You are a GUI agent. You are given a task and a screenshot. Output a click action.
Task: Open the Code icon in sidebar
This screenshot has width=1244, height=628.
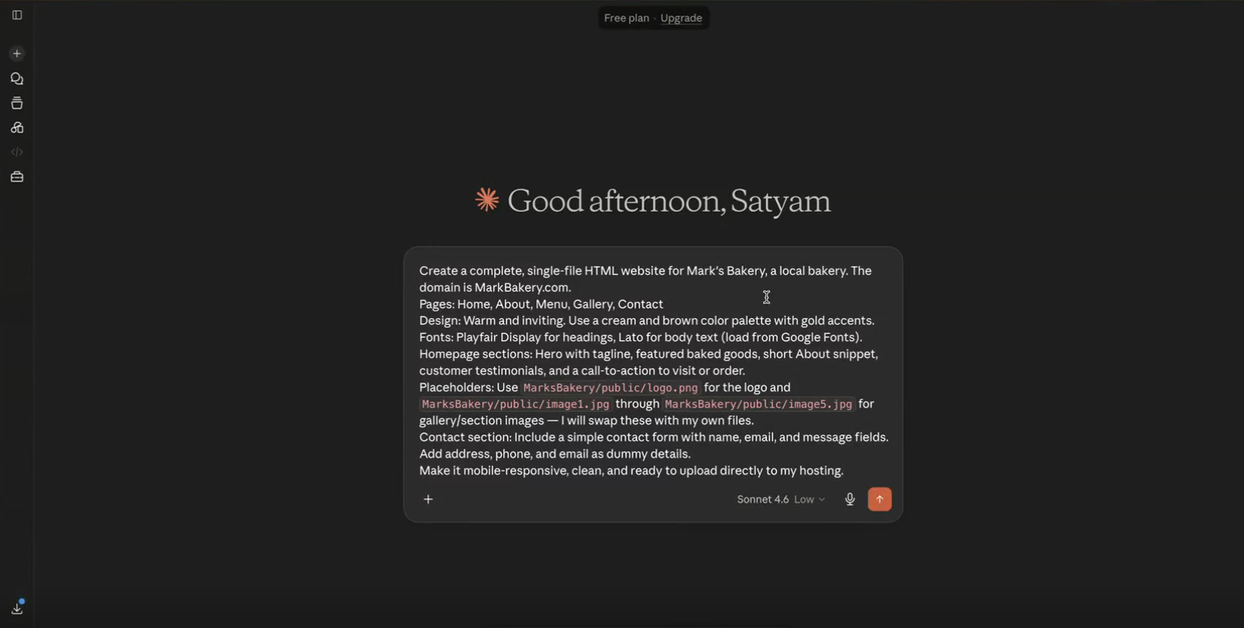17,153
